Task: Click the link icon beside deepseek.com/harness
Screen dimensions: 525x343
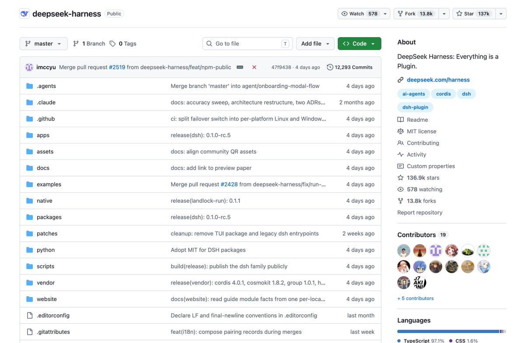Action: click(400, 80)
